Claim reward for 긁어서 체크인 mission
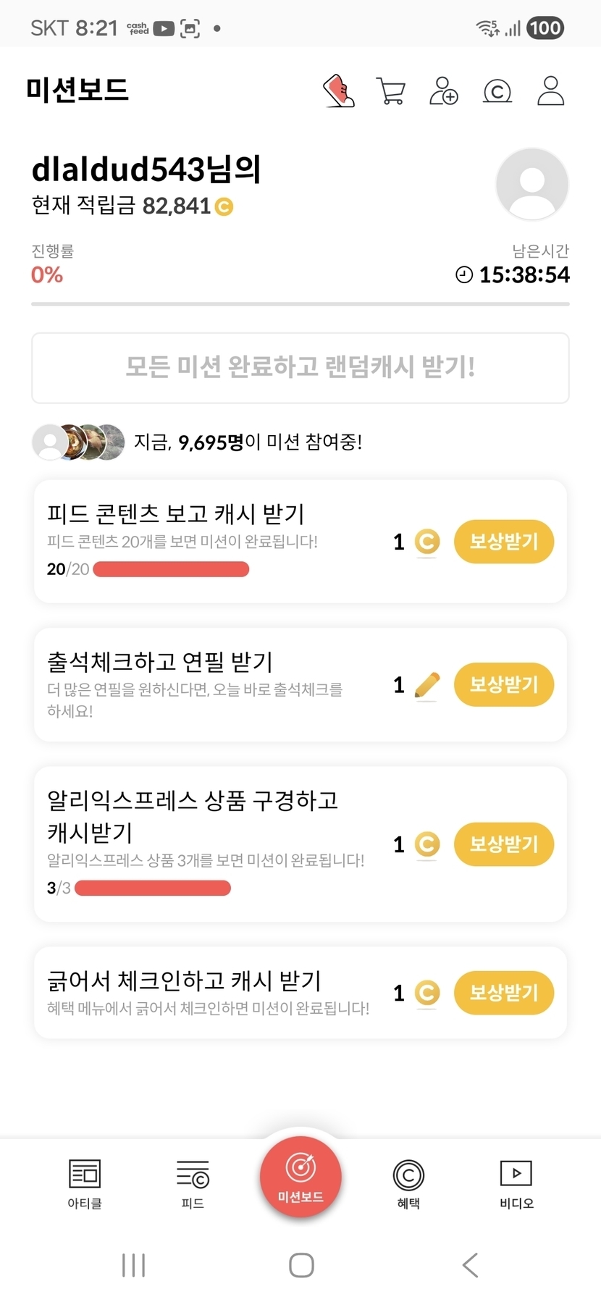601x1302 pixels. (503, 993)
